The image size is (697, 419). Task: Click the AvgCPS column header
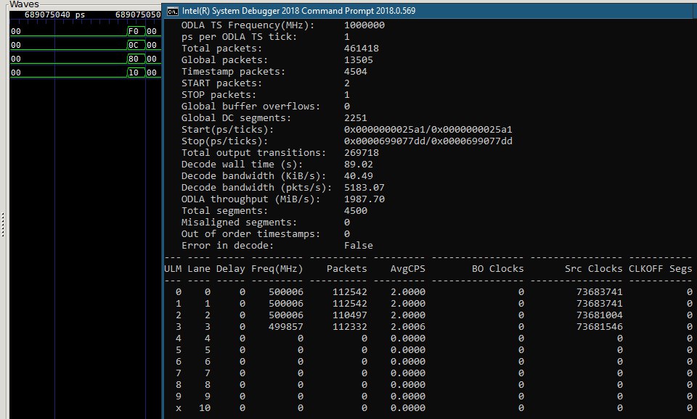coord(407,269)
